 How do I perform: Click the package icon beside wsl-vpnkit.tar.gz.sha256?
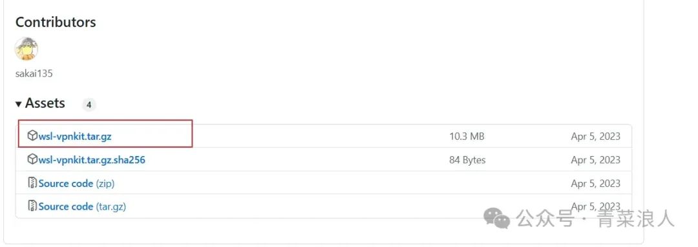[x=32, y=159]
